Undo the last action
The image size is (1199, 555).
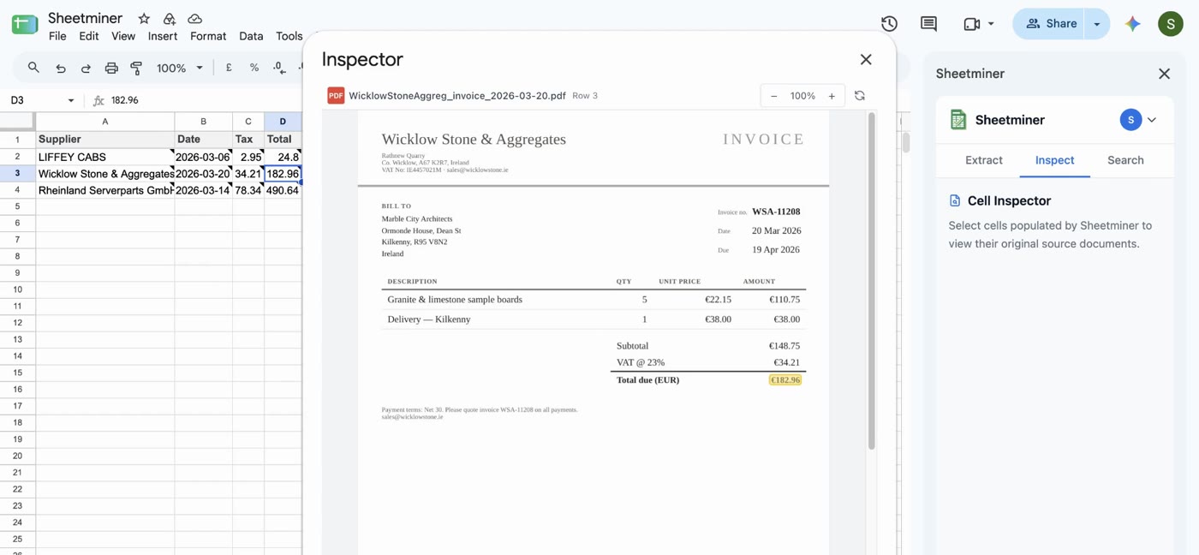pyautogui.click(x=60, y=68)
